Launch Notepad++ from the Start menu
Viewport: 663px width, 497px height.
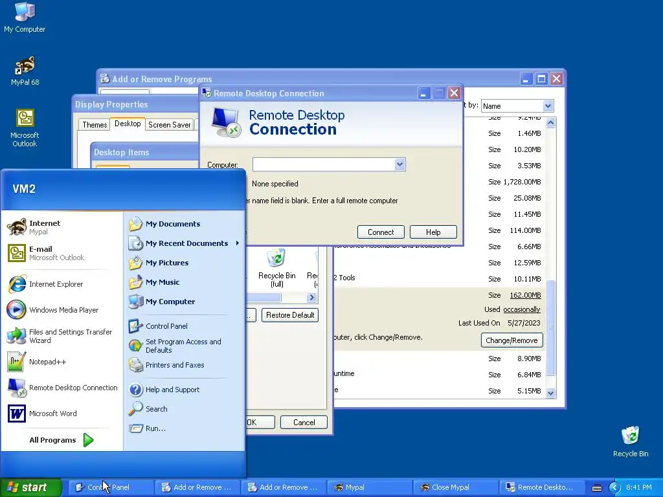tap(62, 362)
